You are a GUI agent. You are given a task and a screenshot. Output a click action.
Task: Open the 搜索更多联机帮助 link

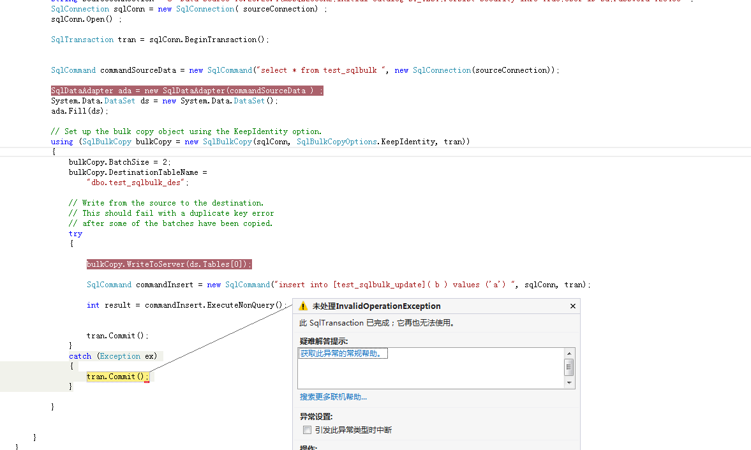(333, 397)
